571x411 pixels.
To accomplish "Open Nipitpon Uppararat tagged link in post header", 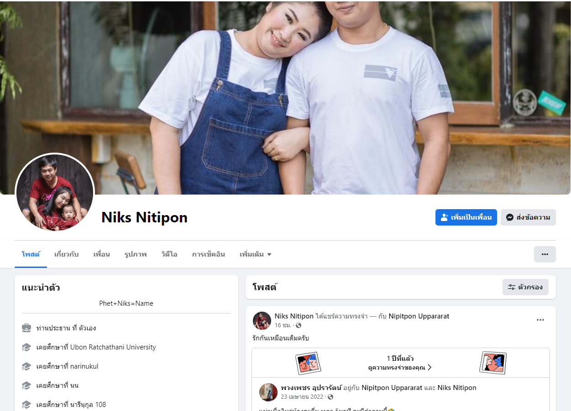I will coord(419,316).
